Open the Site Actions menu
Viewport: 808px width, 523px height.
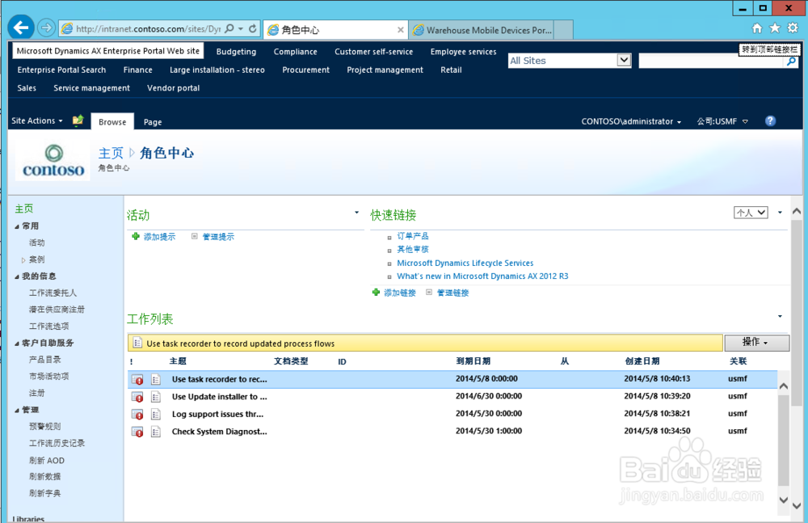click(x=37, y=120)
